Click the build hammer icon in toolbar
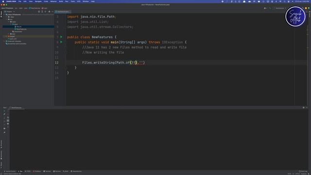311x175 pixels. (270, 8)
